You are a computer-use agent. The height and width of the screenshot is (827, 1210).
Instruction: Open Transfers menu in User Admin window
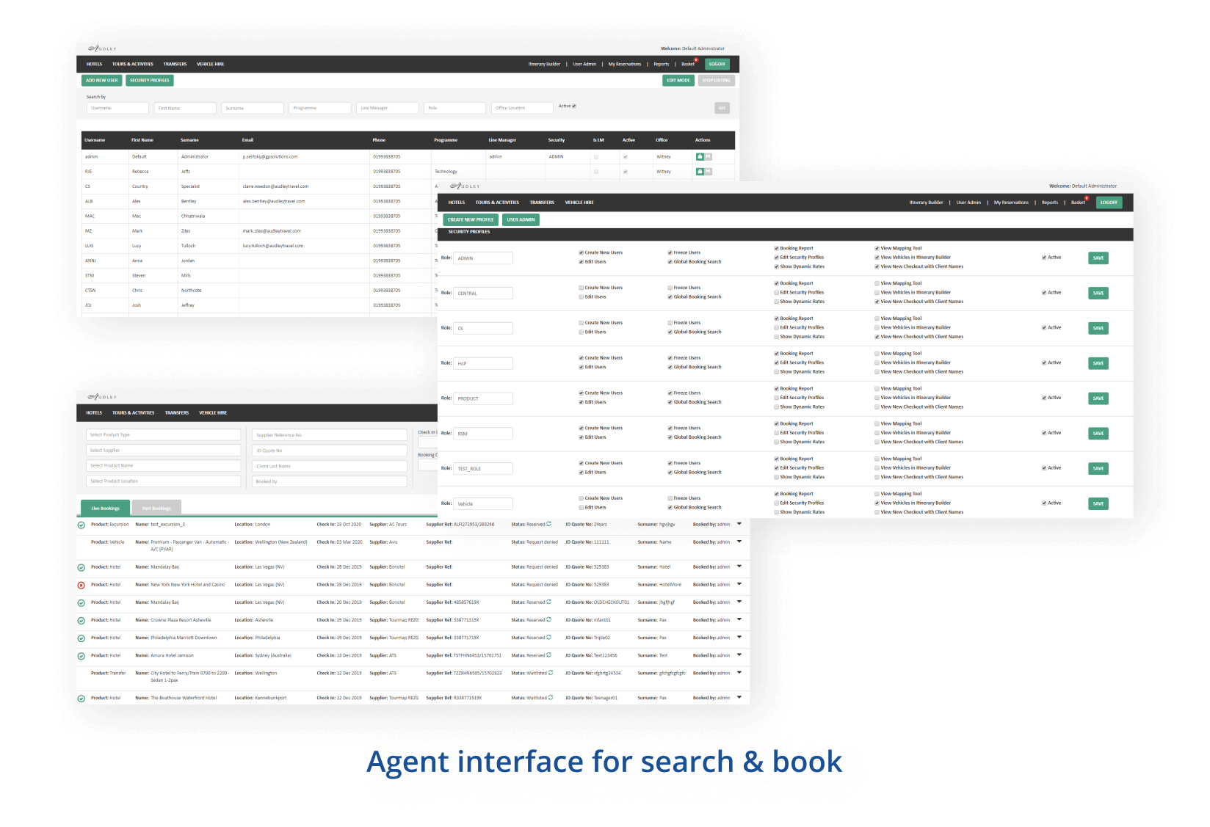pos(175,64)
